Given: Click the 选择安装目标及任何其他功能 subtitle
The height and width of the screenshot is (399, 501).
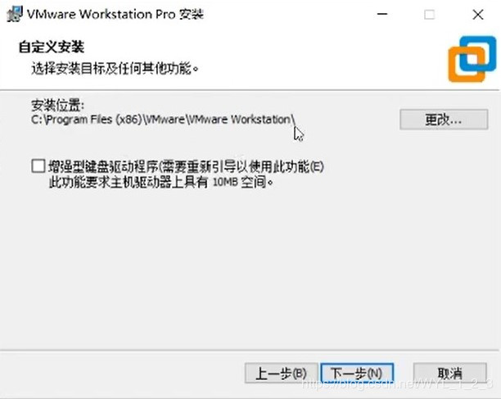Looking at the screenshot, I should [x=115, y=68].
